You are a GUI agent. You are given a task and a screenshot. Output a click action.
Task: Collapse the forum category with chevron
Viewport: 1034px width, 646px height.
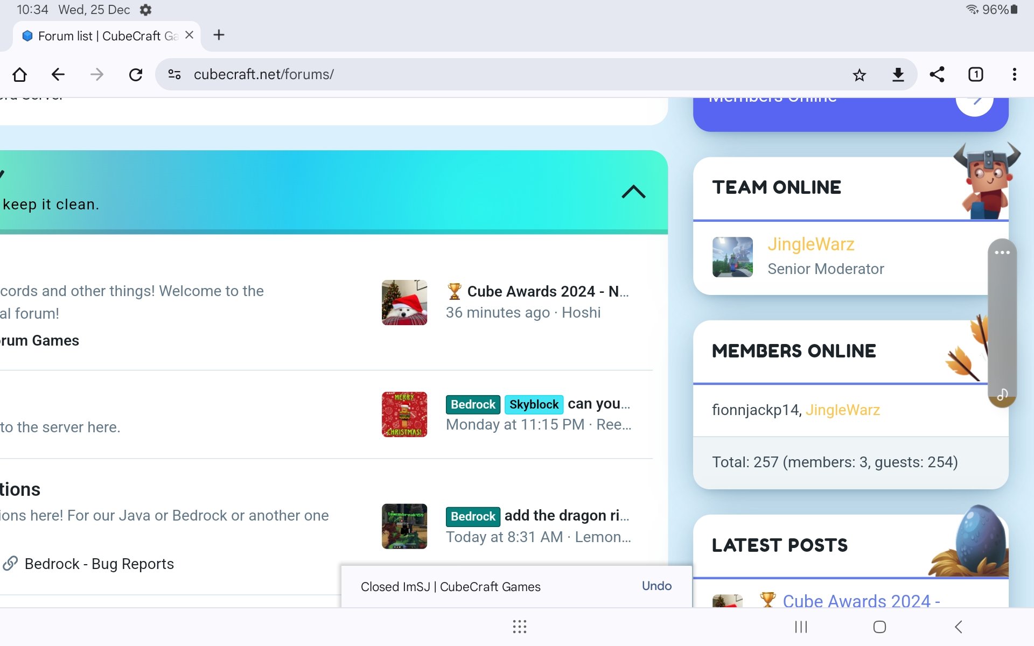tap(633, 192)
